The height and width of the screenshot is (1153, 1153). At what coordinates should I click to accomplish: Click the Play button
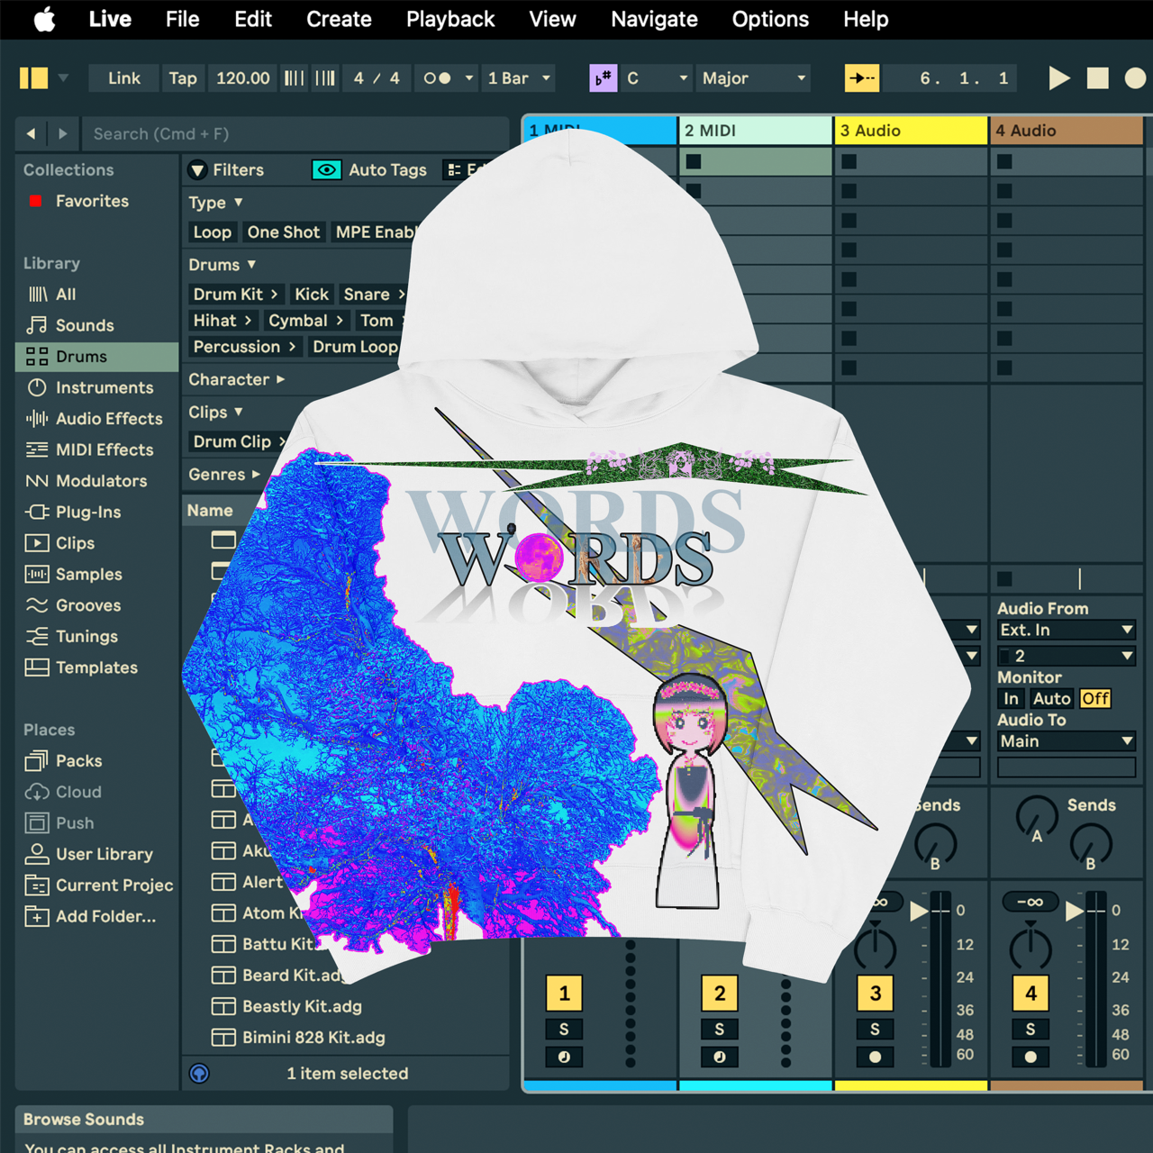coord(1059,78)
